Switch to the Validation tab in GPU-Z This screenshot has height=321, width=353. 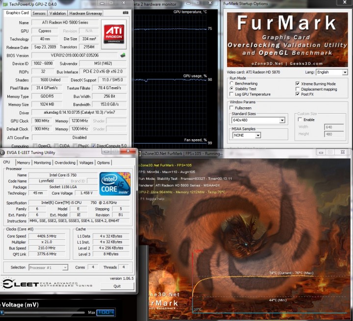(58, 13)
